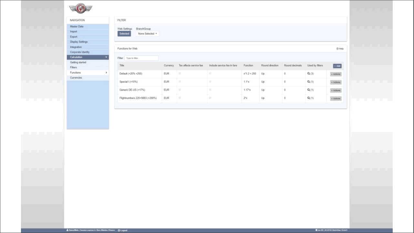Click the Type to filter input field
This screenshot has height=233, width=414.
(x=141, y=58)
